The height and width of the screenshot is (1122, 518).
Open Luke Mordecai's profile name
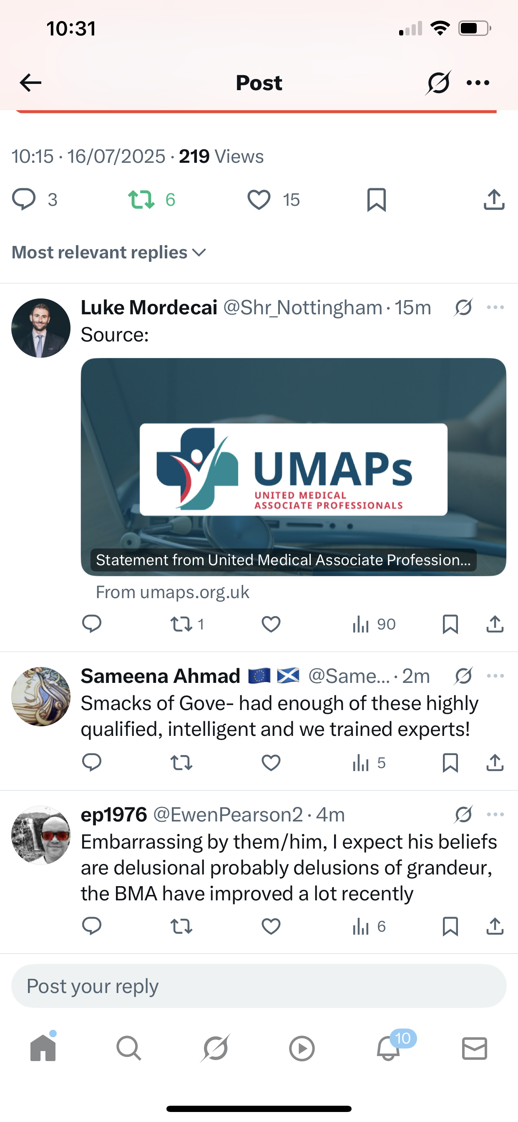click(149, 308)
